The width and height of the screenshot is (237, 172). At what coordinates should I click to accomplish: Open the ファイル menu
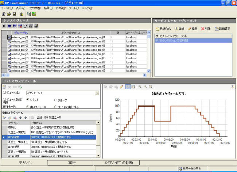click(x=7, y=8)
